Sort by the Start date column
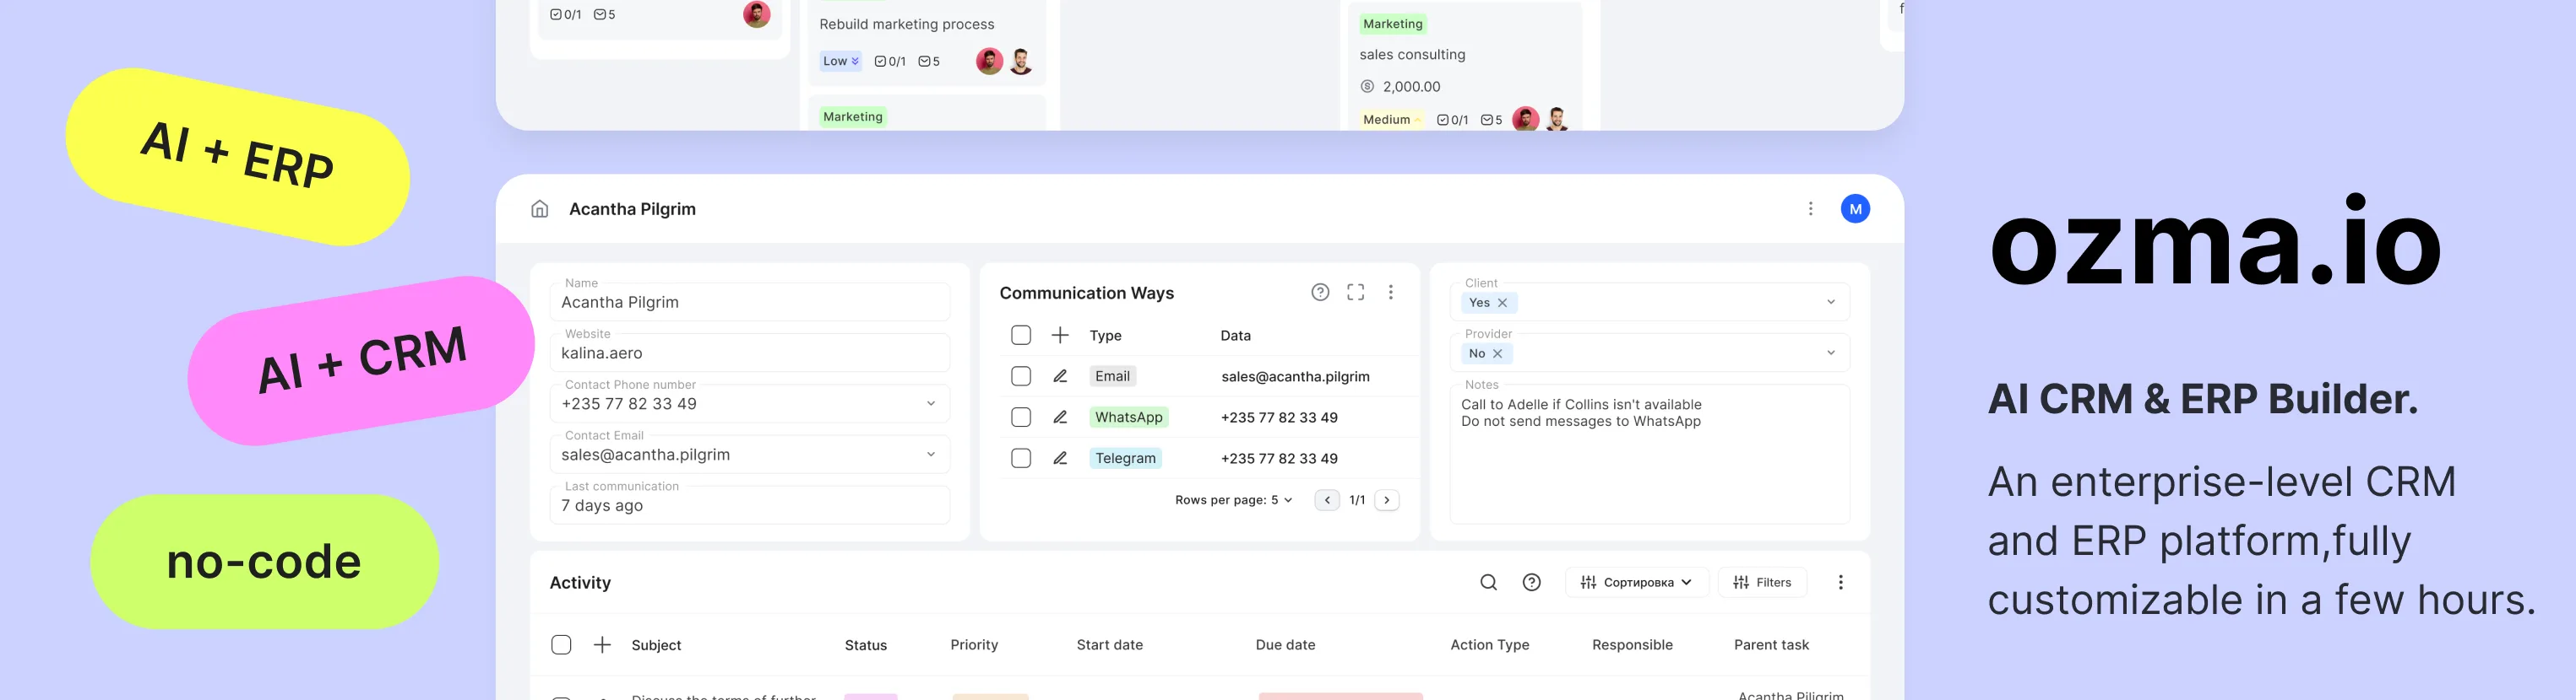2576x700 pixels. (x=1109, y=645)
